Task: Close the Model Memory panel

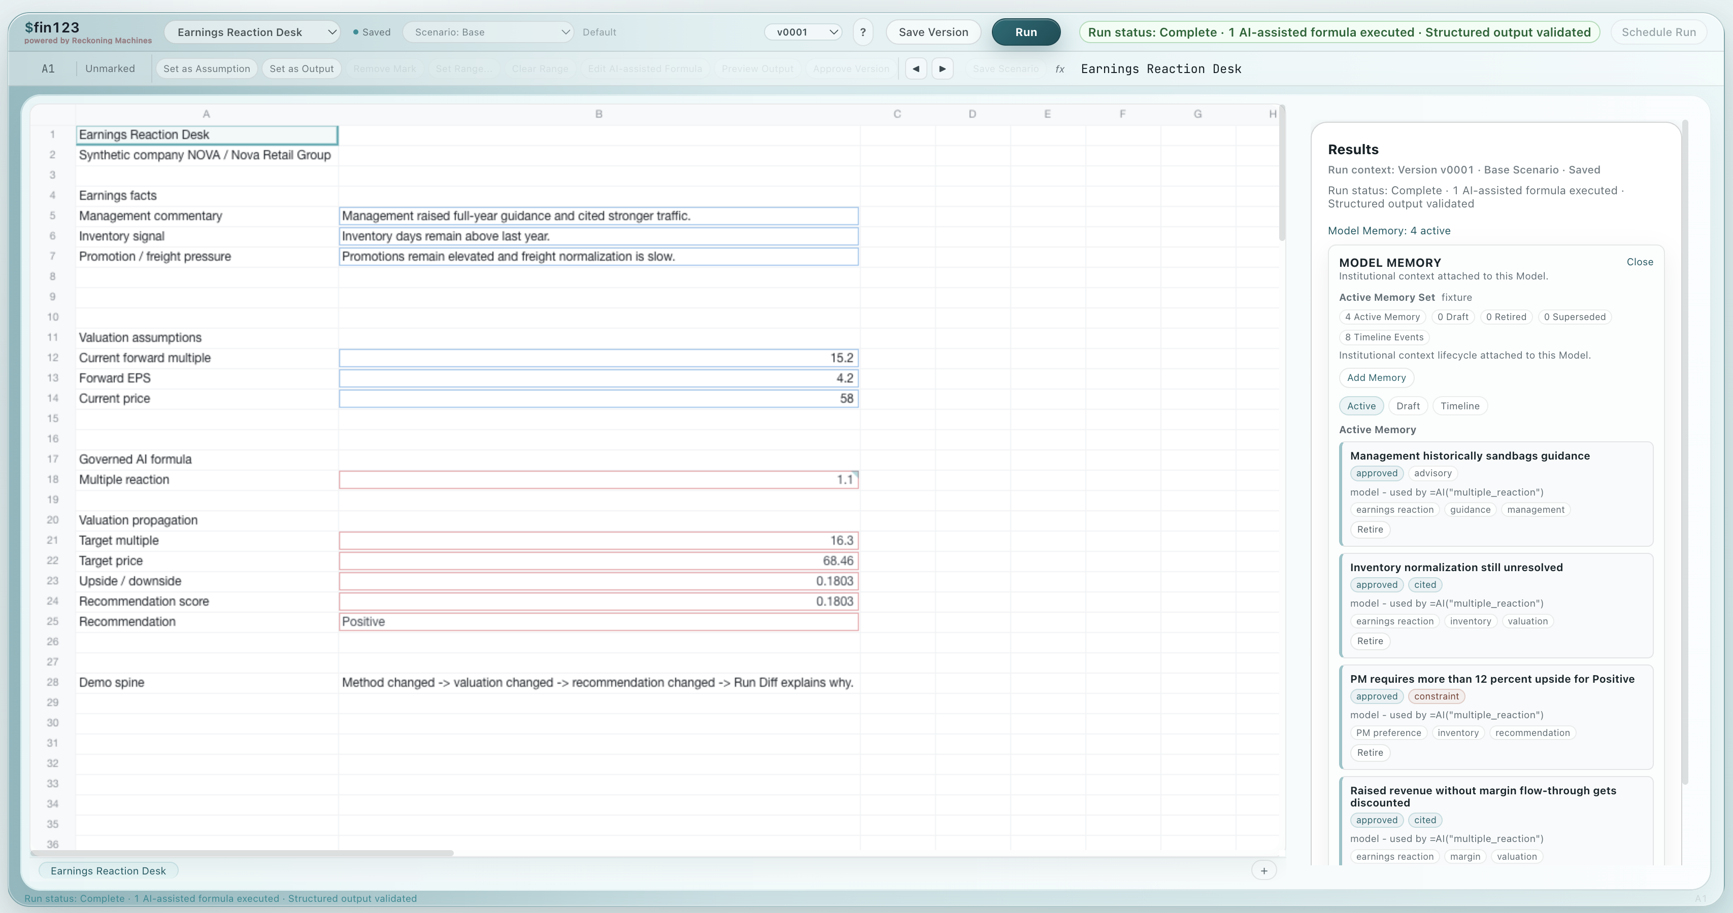Action: point(1640,262)
